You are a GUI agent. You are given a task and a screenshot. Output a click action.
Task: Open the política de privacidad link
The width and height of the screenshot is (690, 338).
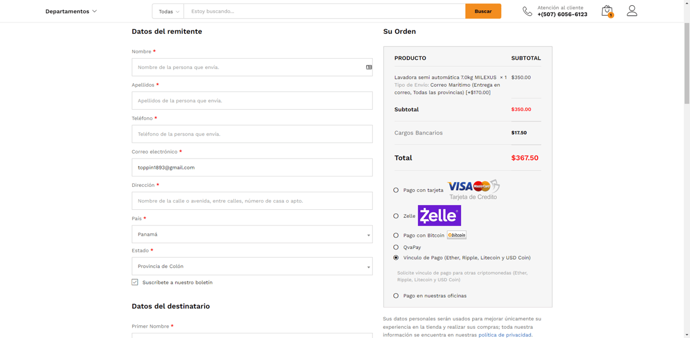(x=504, y=335)
